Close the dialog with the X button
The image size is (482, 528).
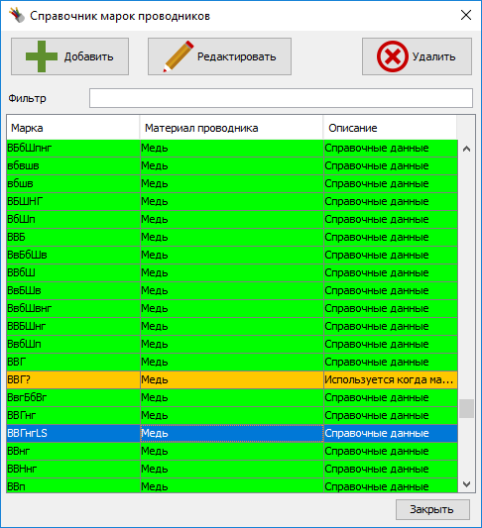pos(466,15)
